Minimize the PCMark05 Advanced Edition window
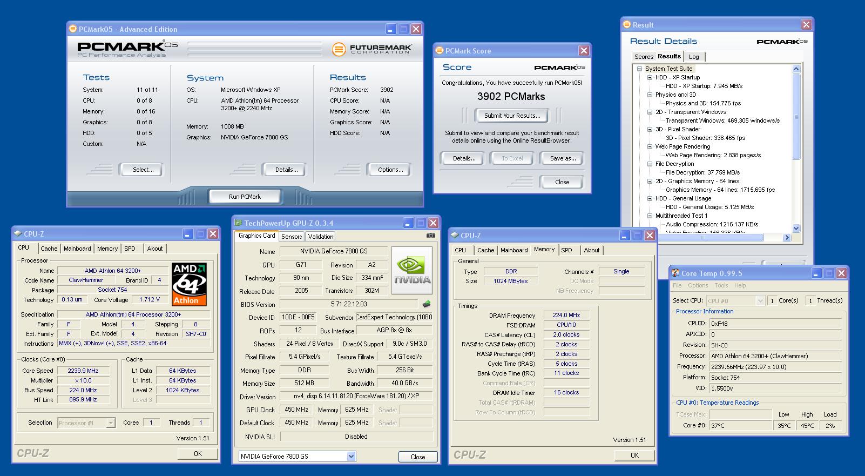Image resolution: width=865 pixels, height=476 pixels. pos(391,29)
